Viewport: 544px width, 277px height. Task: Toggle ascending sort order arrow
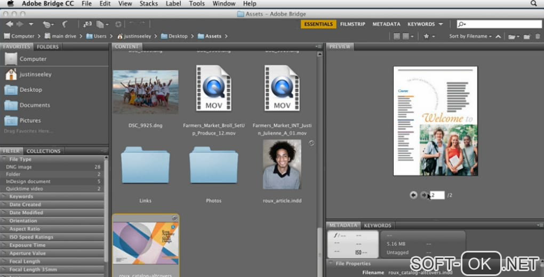coord(498,36)
